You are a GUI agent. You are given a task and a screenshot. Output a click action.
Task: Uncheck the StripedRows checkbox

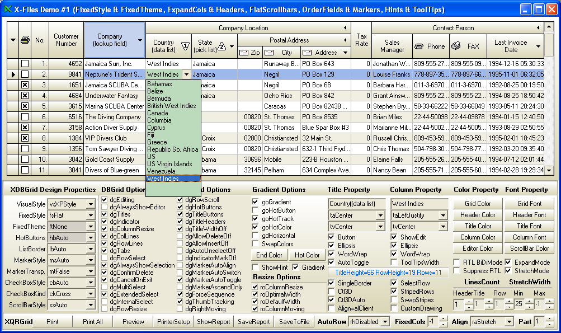[394, 292]
